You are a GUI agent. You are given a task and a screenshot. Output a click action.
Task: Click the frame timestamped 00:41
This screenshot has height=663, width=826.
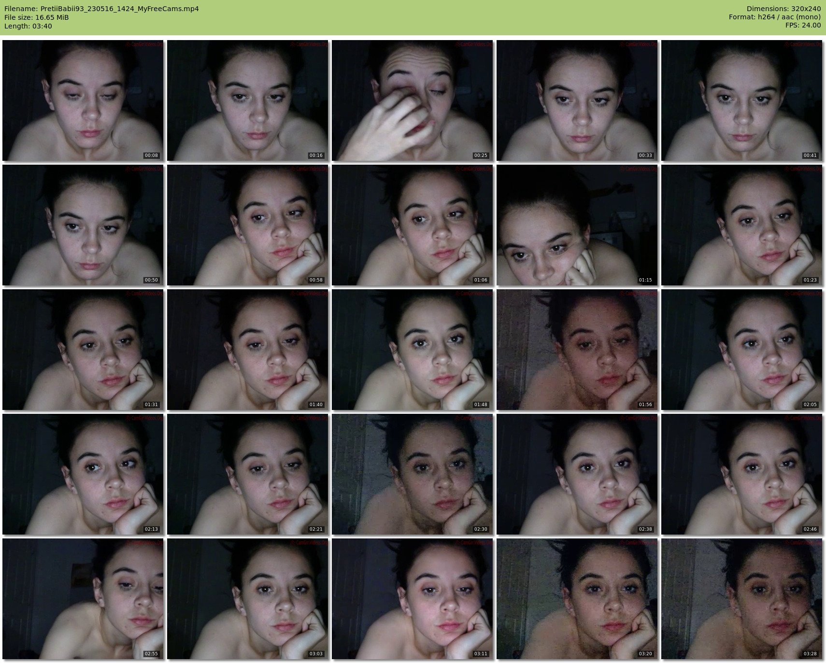(x=742, y=100)
